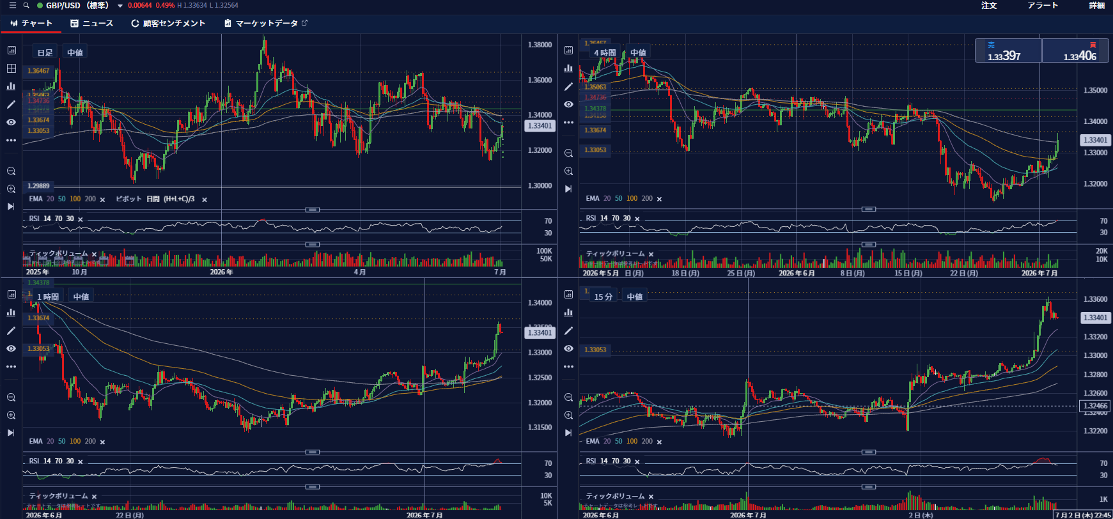Zoom out the 15-minute chart
The image size is (1113, 519).
coord(568,398)
